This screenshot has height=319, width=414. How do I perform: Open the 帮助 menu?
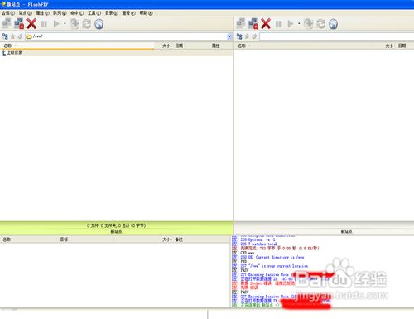tap(146, 13)
